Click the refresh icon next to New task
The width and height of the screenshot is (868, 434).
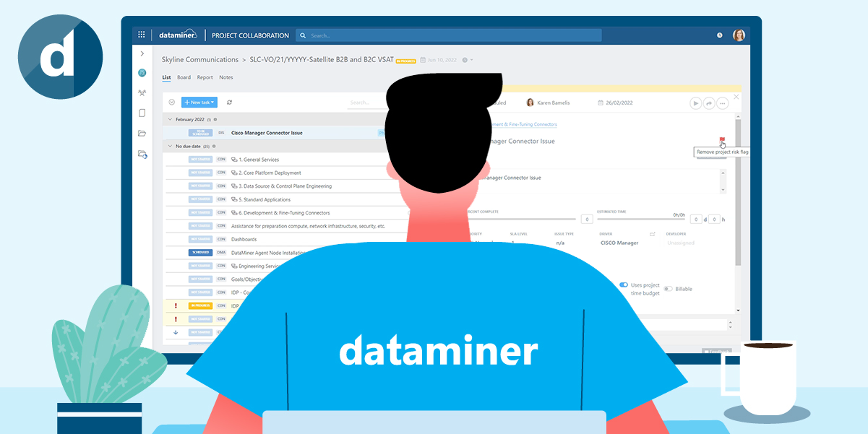(230, 102)
